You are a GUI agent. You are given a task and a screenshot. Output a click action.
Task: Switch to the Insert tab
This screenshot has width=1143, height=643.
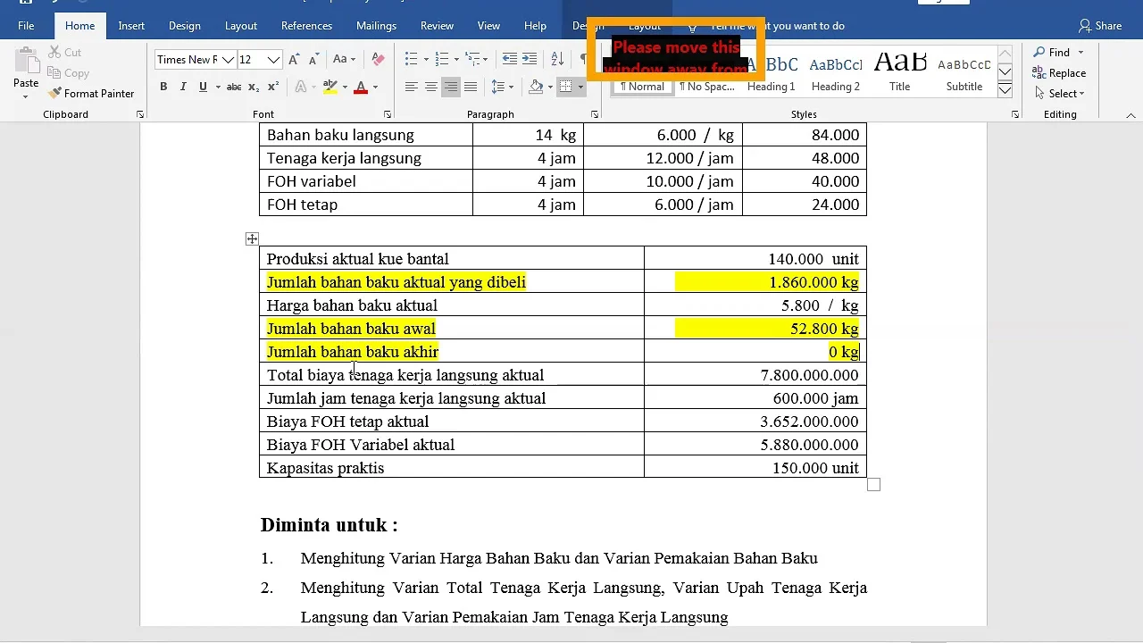coord(131,26)
